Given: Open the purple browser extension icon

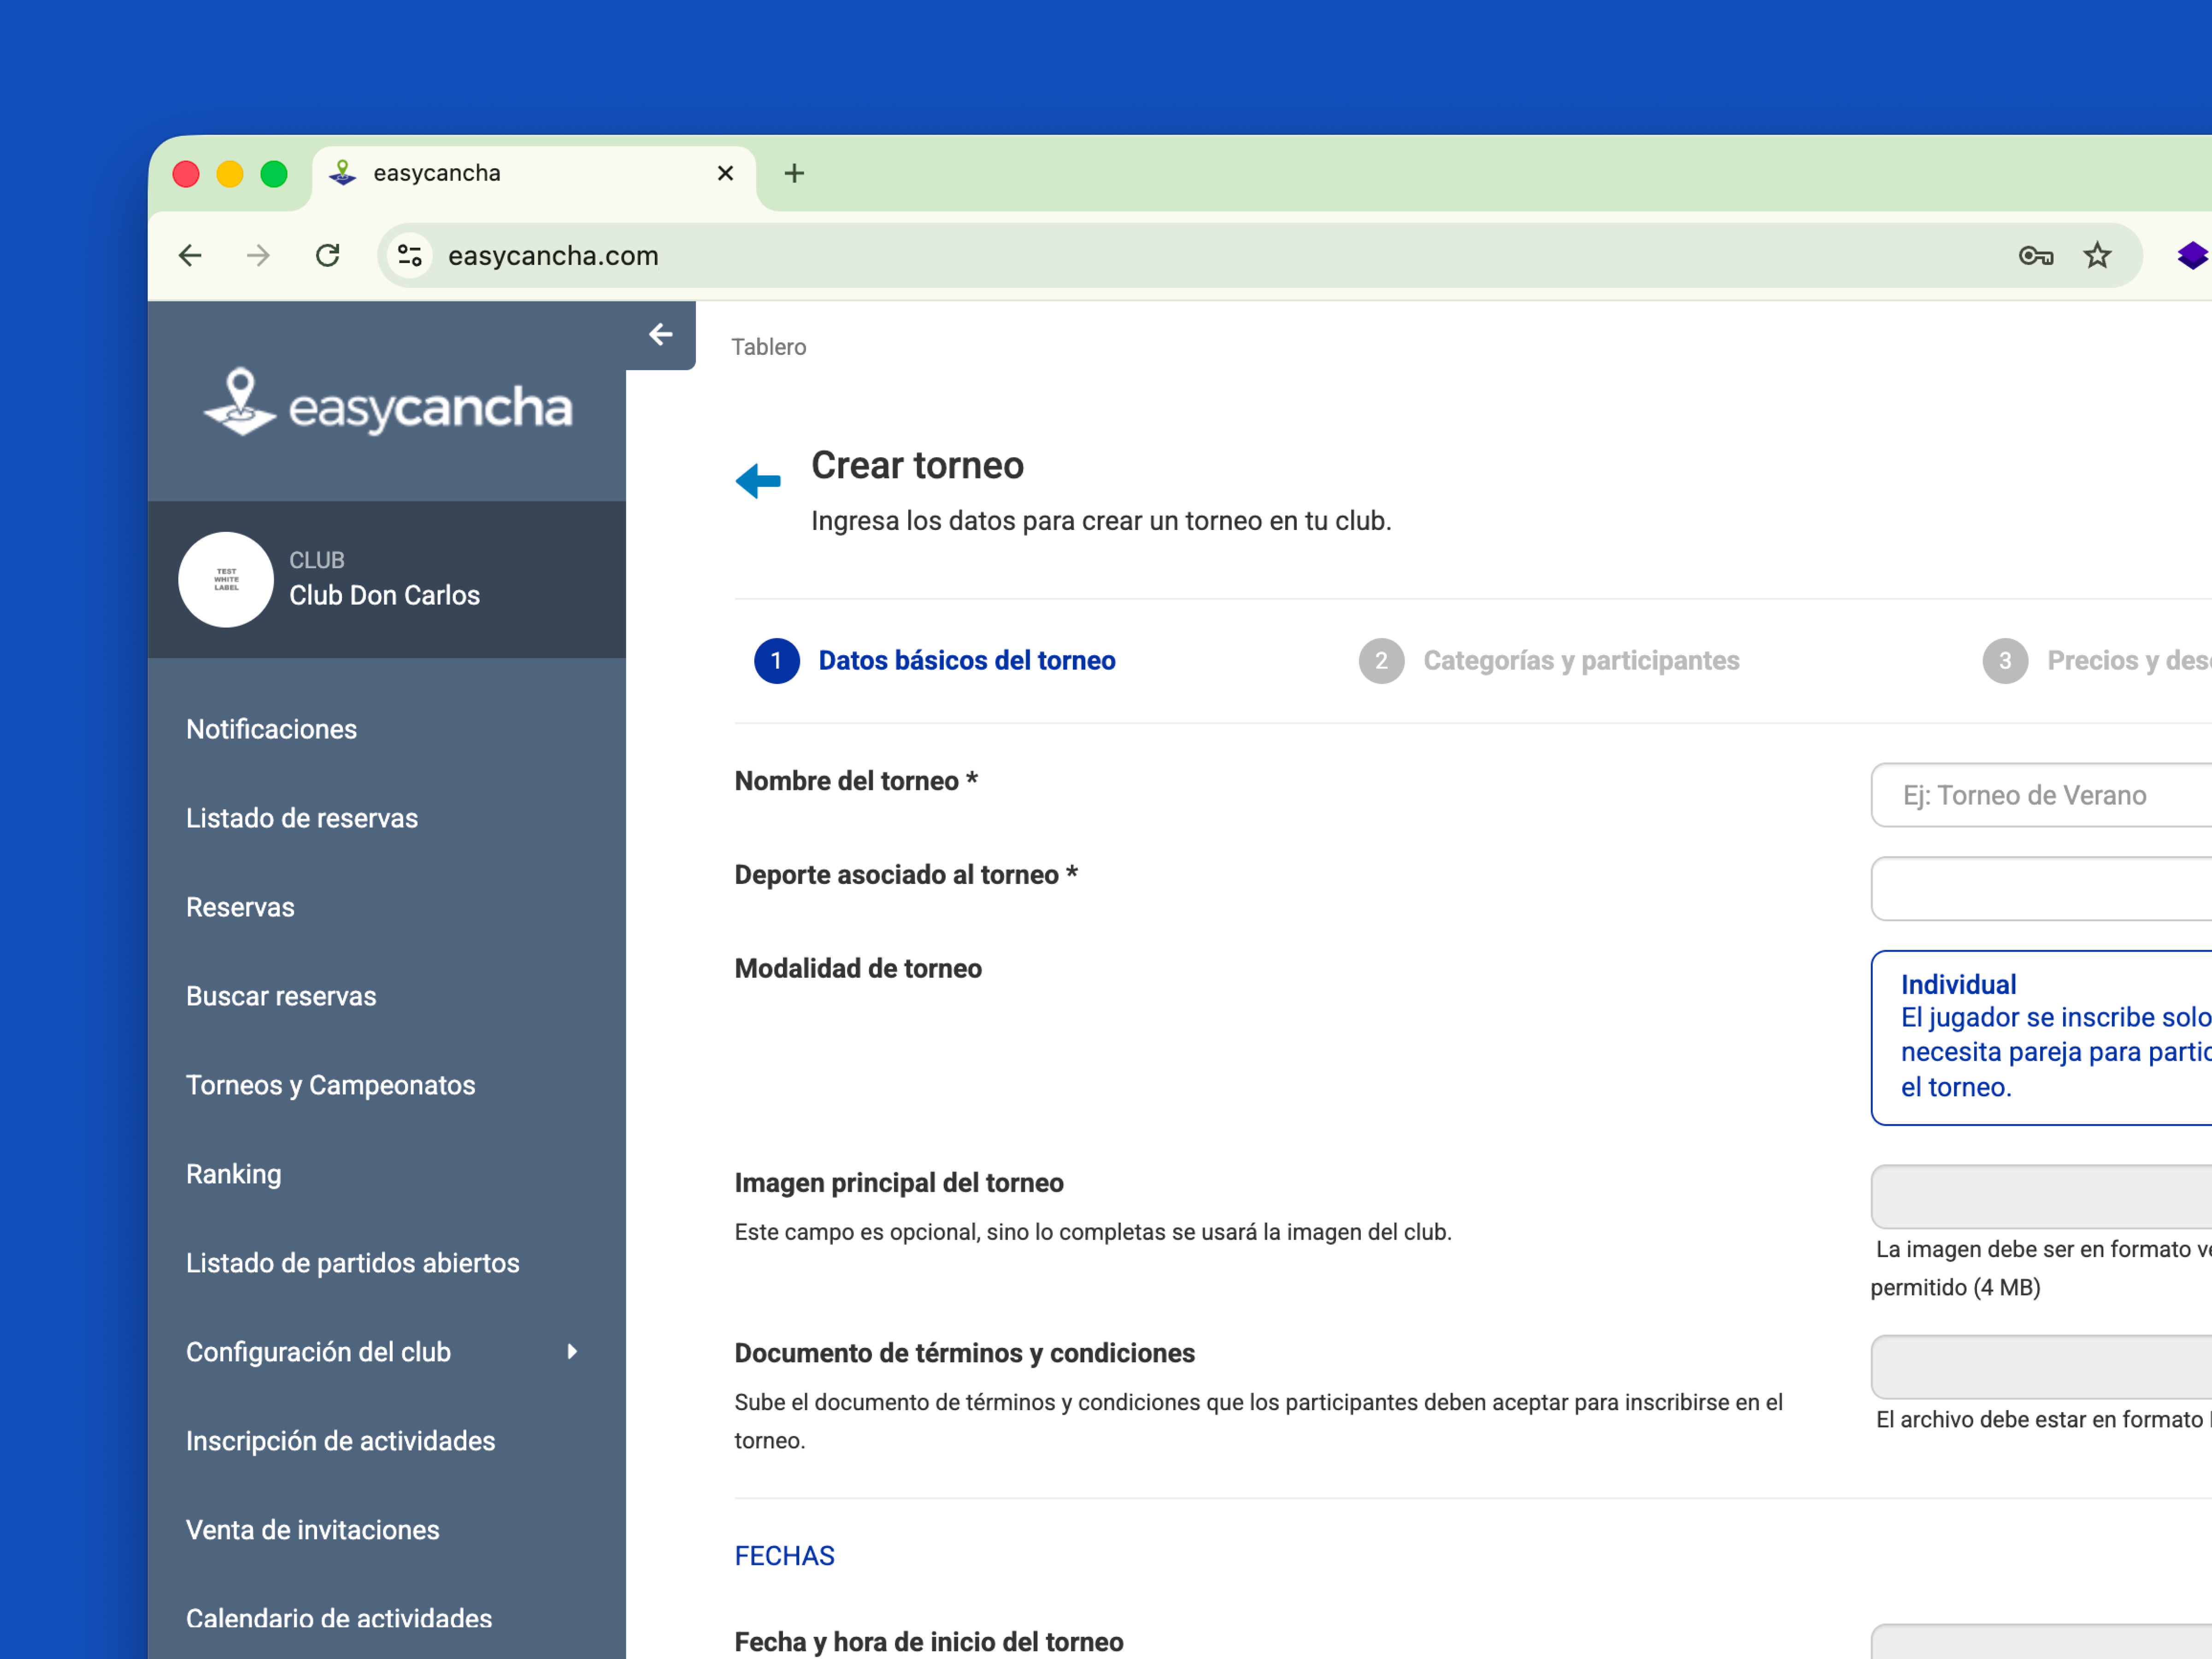Looking at the screenshot, I should [x=2192, y=256].
